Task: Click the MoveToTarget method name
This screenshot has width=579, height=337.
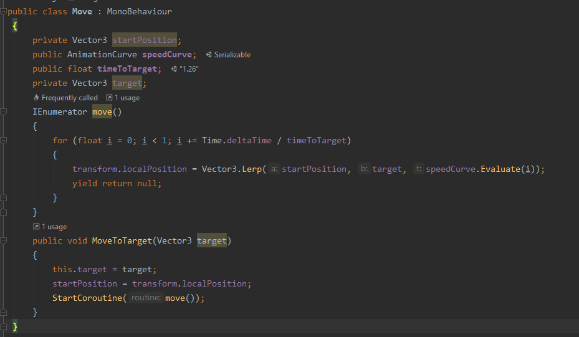Action: point(122,240)
